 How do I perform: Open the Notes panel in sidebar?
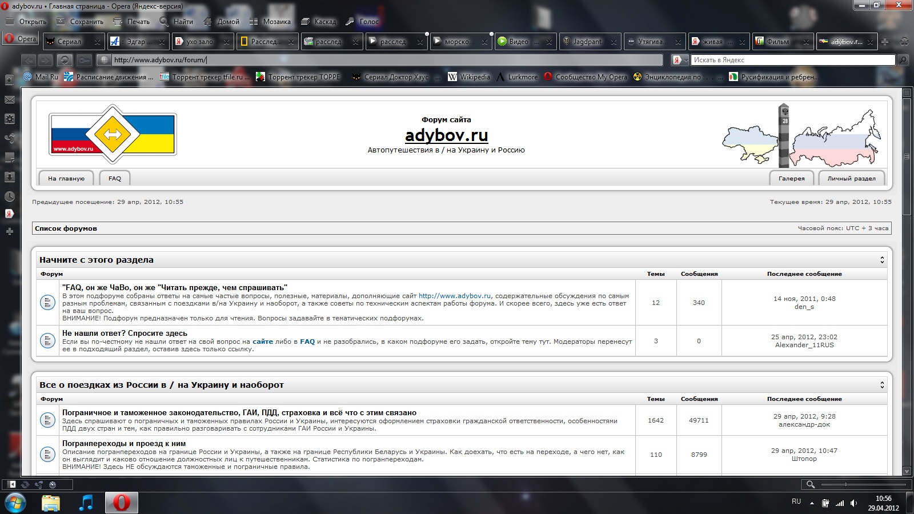10,158
